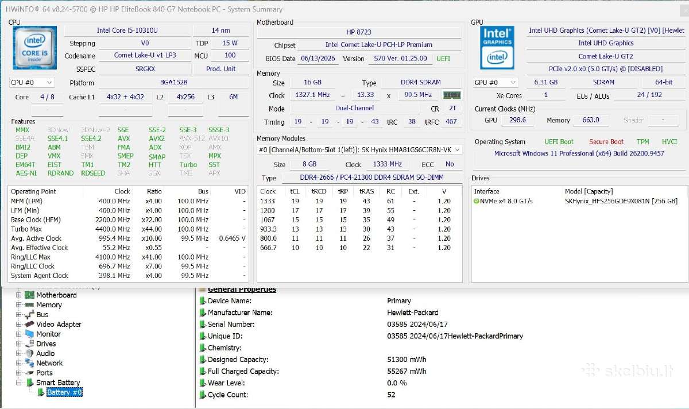Click the Battery #0 icon

41,392
